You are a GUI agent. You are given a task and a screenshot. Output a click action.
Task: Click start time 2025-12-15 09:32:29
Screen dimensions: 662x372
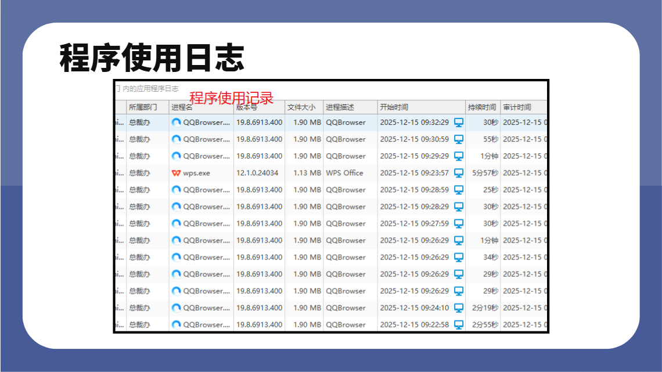414,122
